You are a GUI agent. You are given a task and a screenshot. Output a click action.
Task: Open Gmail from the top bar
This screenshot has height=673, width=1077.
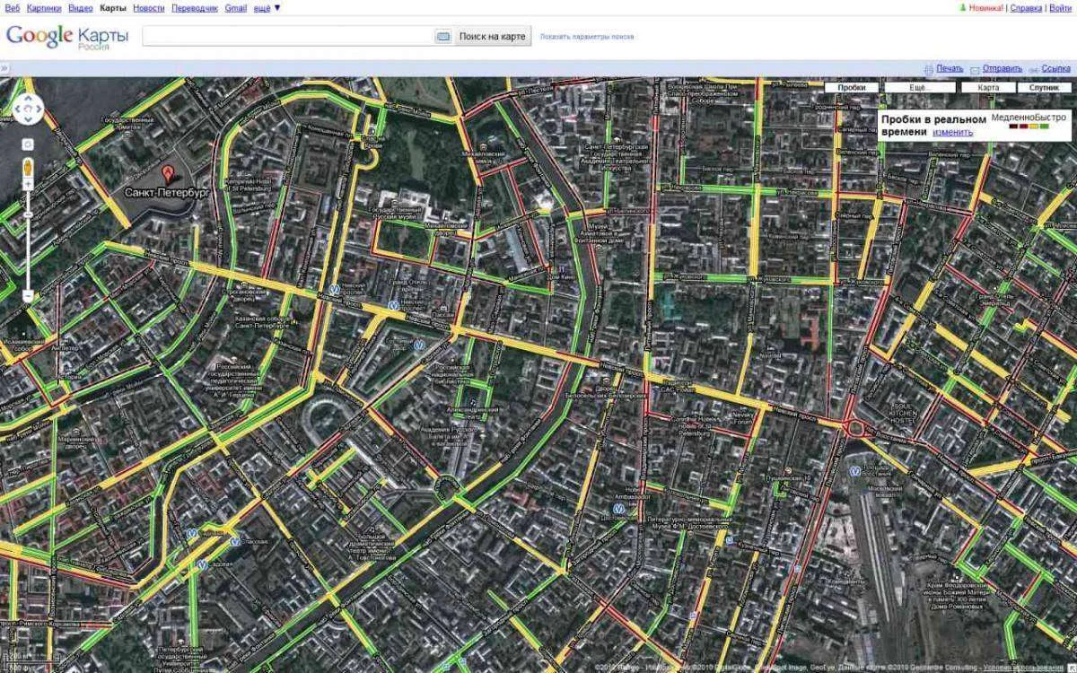tap(236, 7)
